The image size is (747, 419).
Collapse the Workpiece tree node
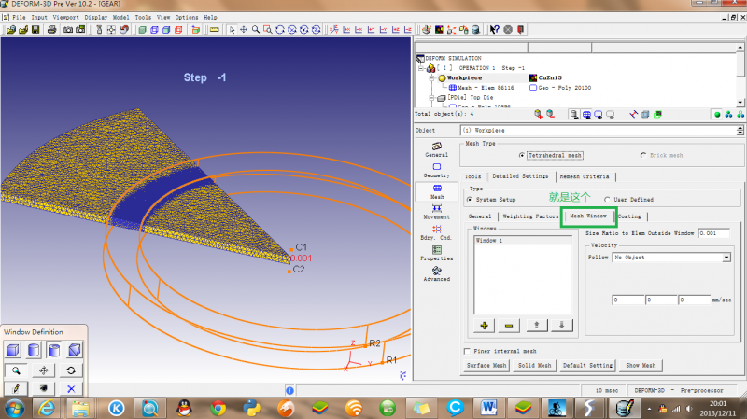tap(430, 77)
